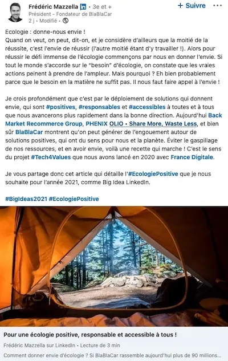Image resolution: width=228 pixels, height=361 pixels.
Task: Open the #Tech4Values hashtag
Action: coord(51,157)
